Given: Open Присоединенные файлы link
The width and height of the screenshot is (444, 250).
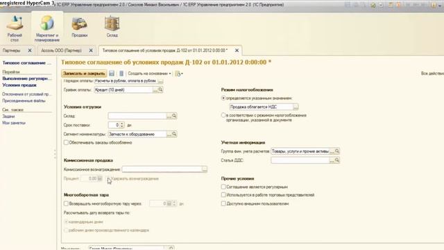Looking at the screenshot, I should coord(24,101).
